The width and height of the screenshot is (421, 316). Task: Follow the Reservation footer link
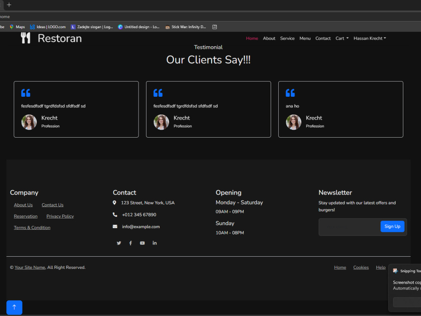tap(26, 216)
